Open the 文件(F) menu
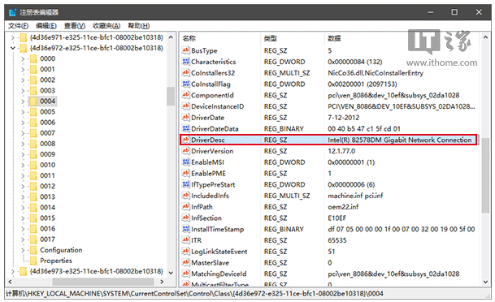495x302 pixels. coord(19,26)
